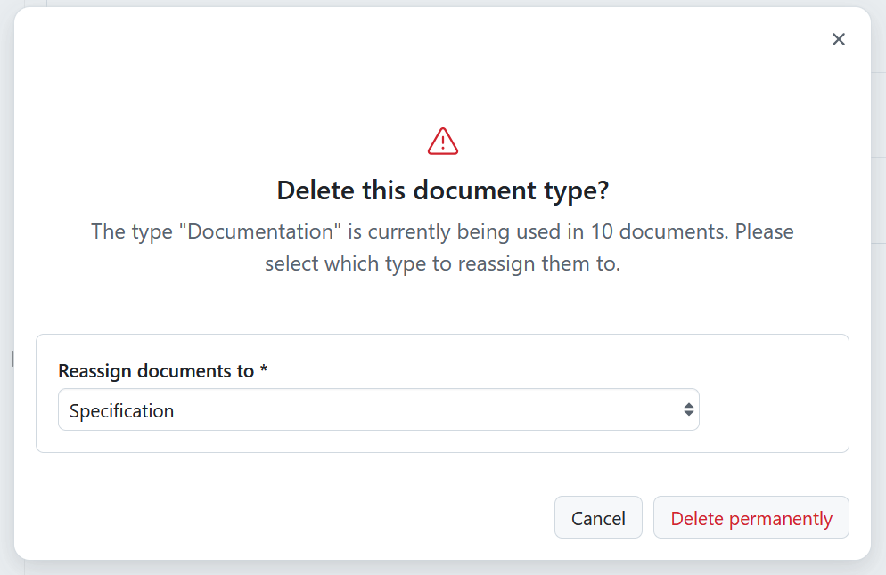Click Cancel to dismiss the dialog

tap(598, 517)
